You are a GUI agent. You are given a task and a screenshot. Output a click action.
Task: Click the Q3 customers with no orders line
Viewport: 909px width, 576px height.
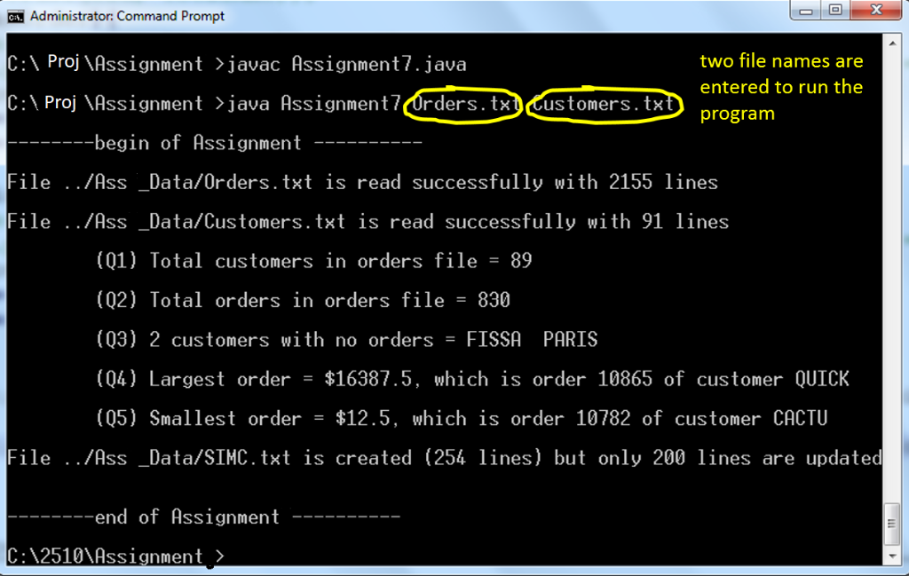[346, 340]
